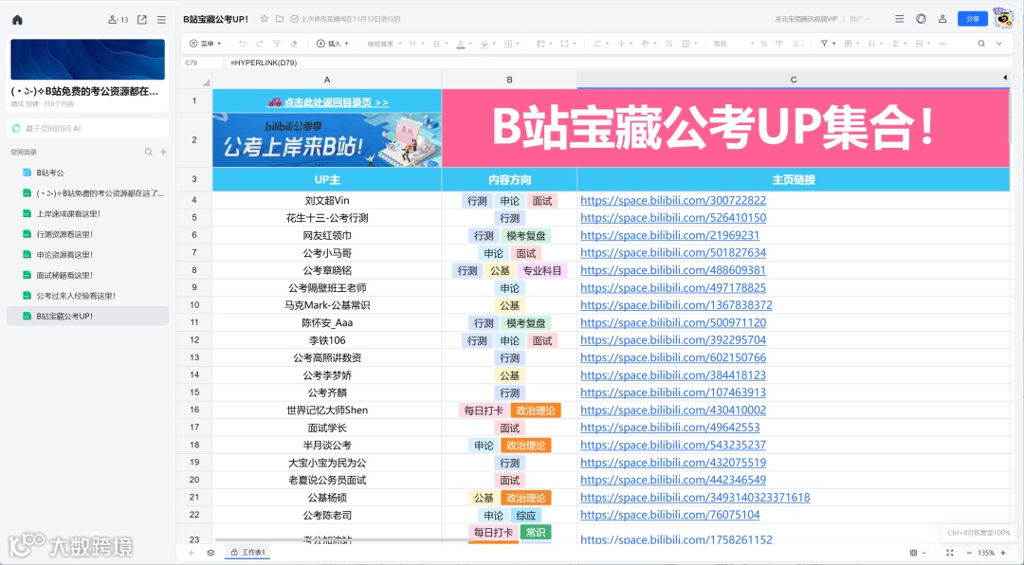Collapse sidebar with the list icon

(x=161, y=20)
